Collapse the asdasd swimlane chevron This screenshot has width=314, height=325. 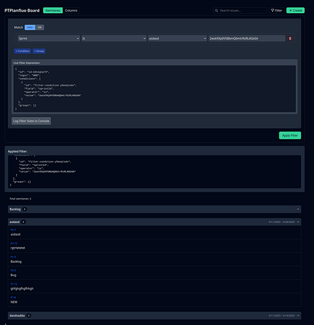click(298, 222)
